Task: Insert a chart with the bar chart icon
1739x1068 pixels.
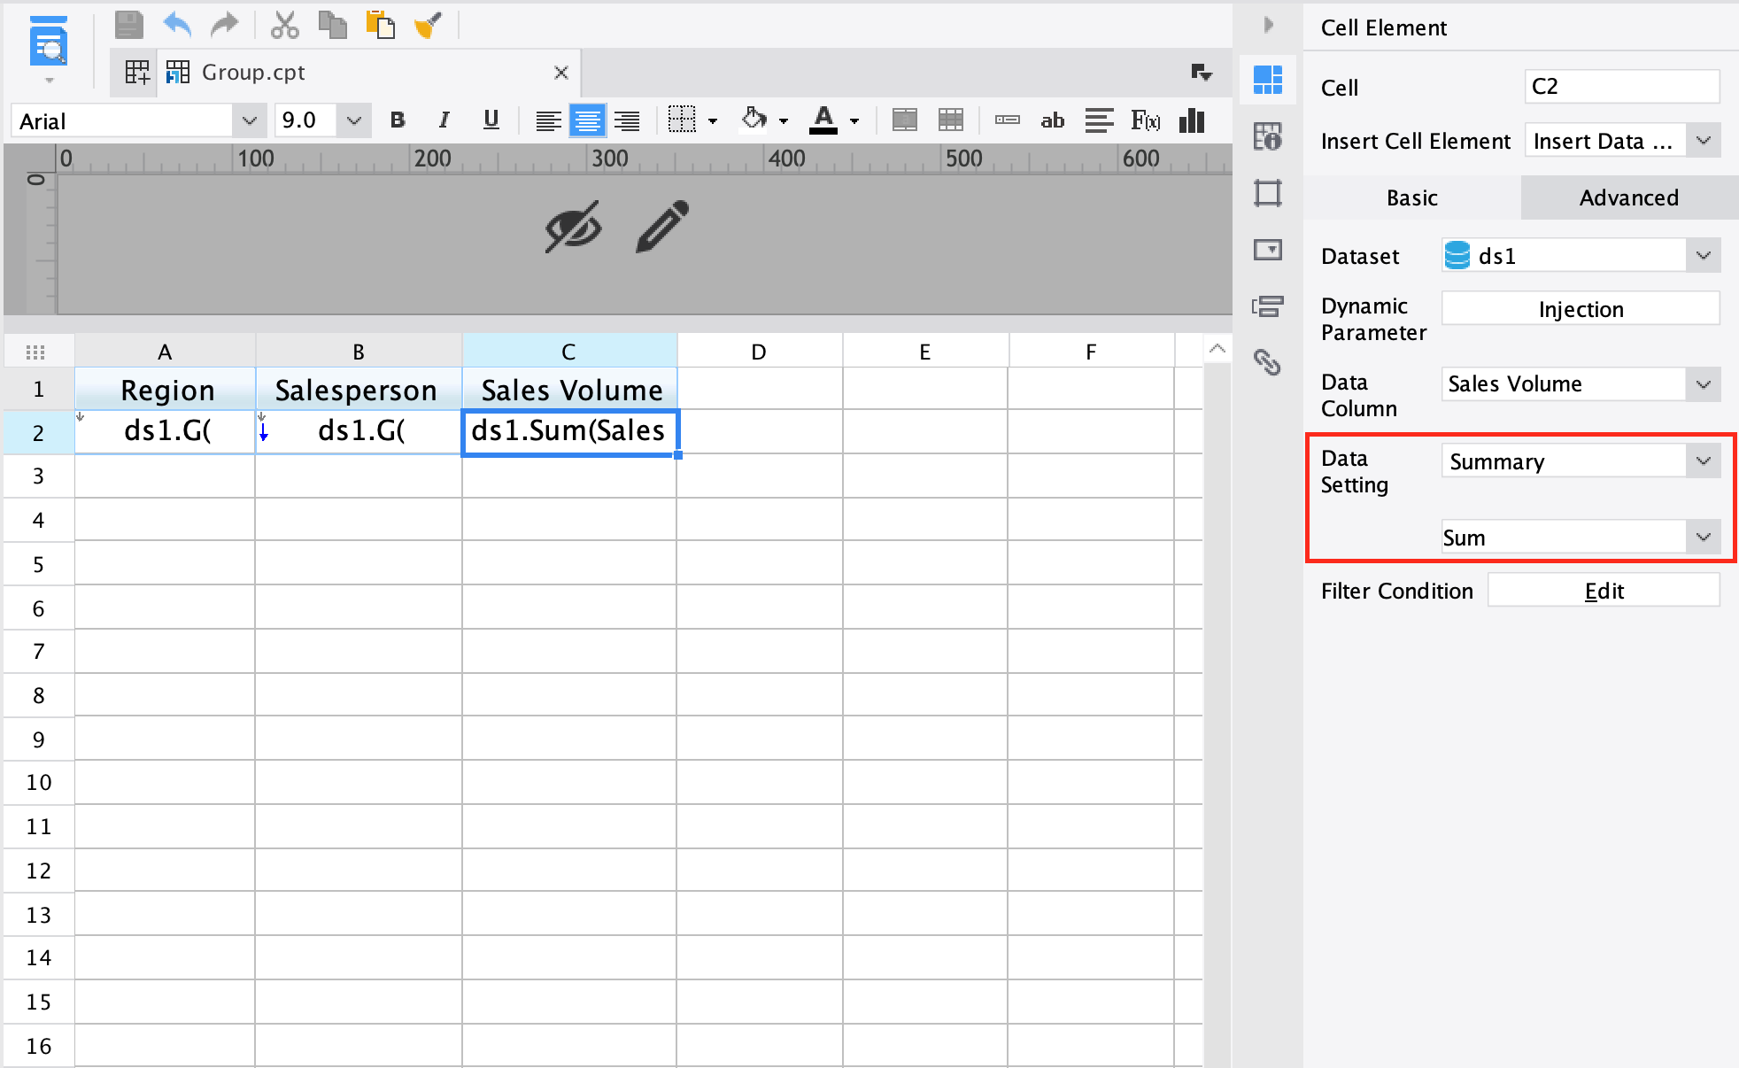Action: (x=1192, y=120)
